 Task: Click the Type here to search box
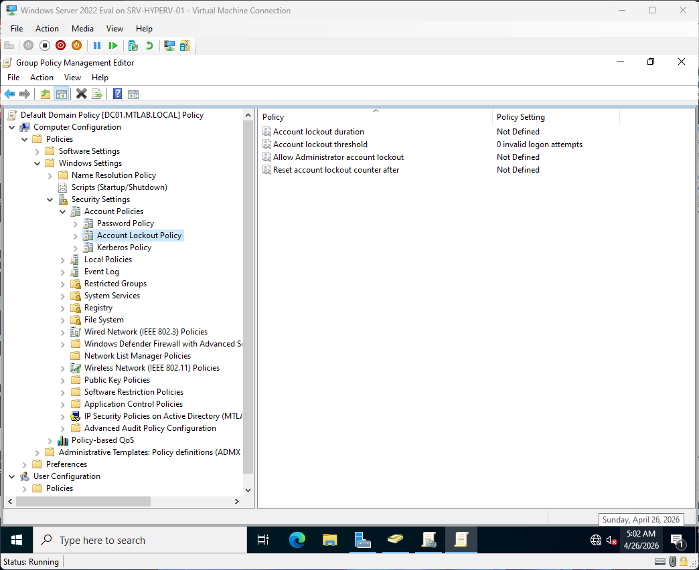pyautogui.click(x=140, y=540)
